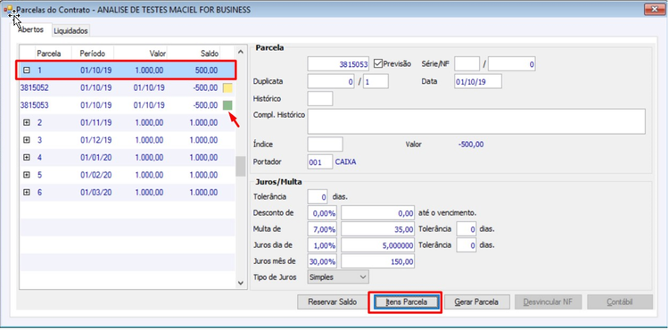
Task: Expand parcela 3 row
Action: point(27,140)
